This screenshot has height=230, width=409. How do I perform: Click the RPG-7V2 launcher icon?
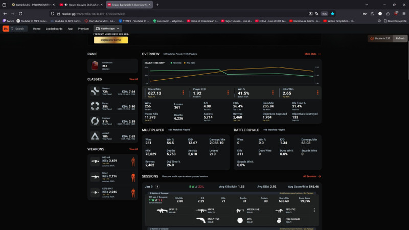point(279,211)
